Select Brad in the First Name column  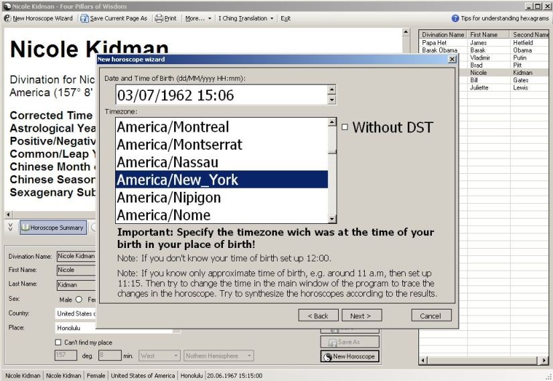[x=476, y=65]
